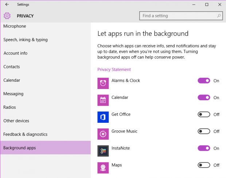Open Other devices section

[46, 121]
